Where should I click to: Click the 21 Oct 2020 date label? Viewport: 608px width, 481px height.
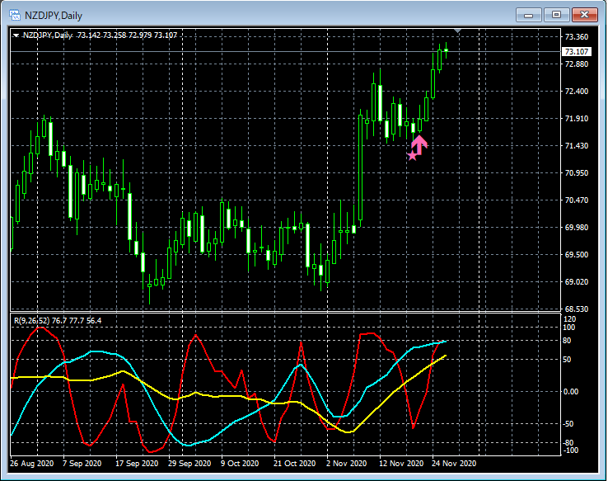(295, 464)
